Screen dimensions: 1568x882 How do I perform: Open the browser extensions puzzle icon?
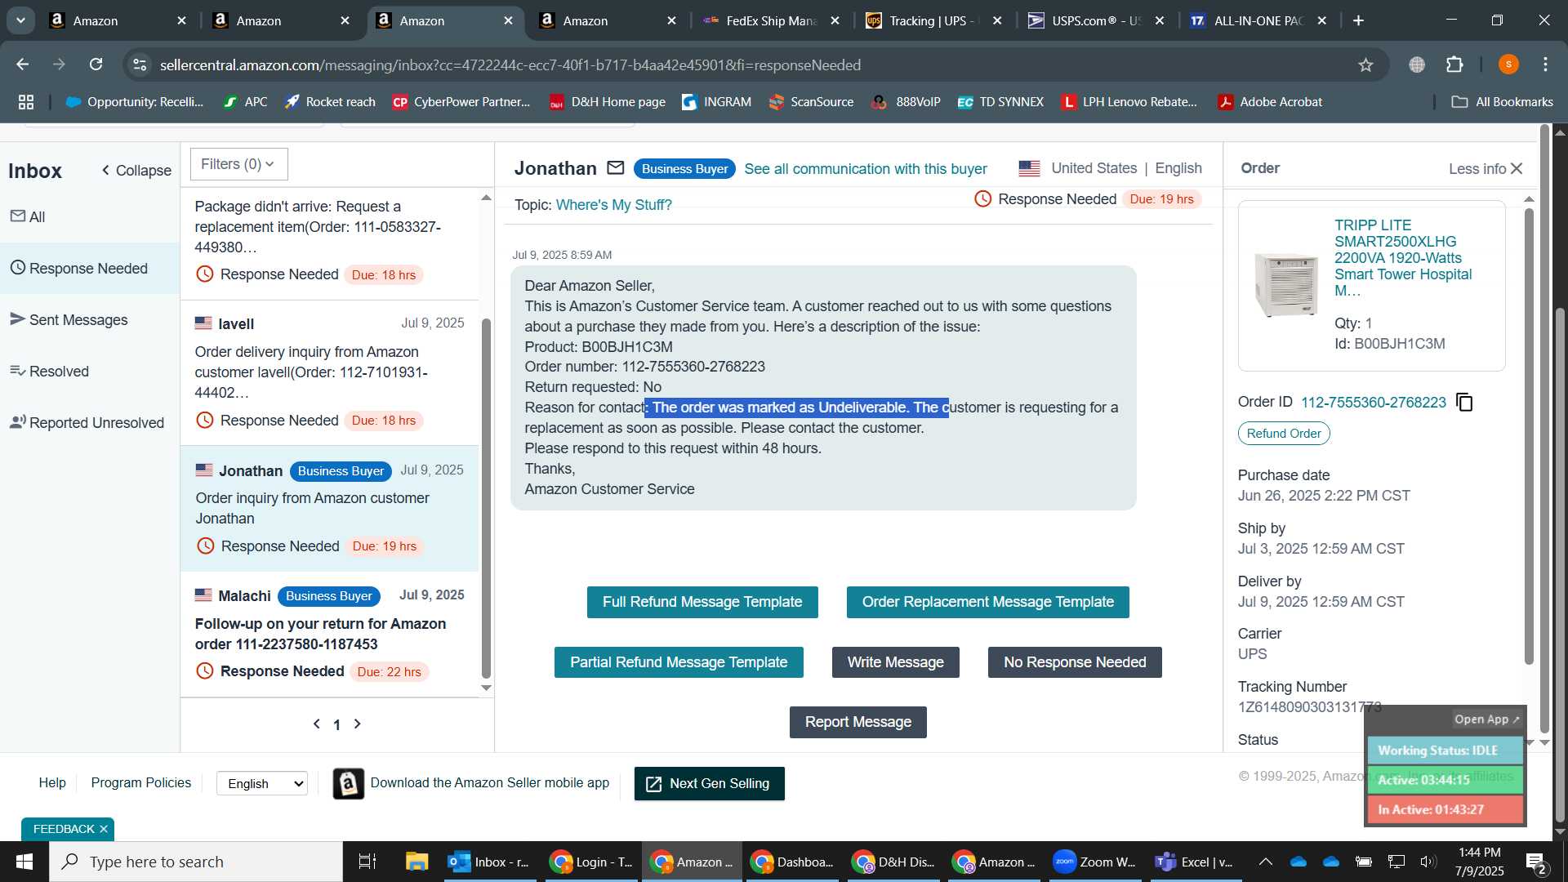(x=1454, y=65)
